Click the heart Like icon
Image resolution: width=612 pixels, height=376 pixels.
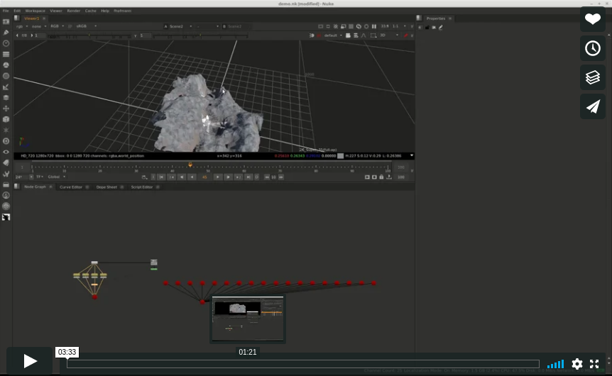click(x=593, y=19)
